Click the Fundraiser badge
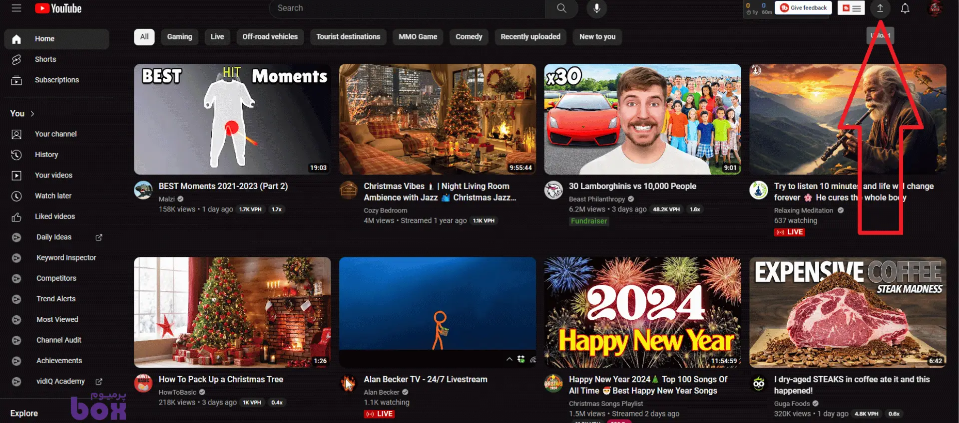 589,221
